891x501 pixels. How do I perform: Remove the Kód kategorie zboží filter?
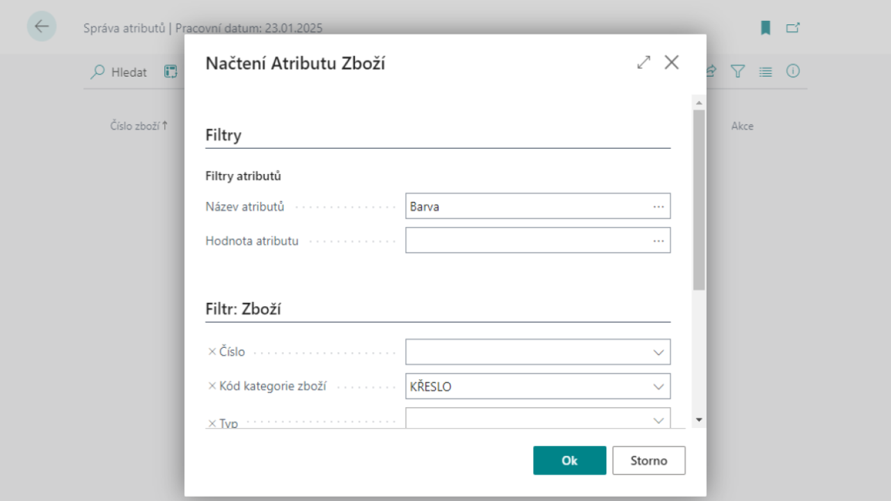pos(212,386)
